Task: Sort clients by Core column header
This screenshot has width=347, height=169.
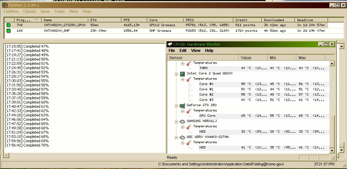Action: (165, 20)
